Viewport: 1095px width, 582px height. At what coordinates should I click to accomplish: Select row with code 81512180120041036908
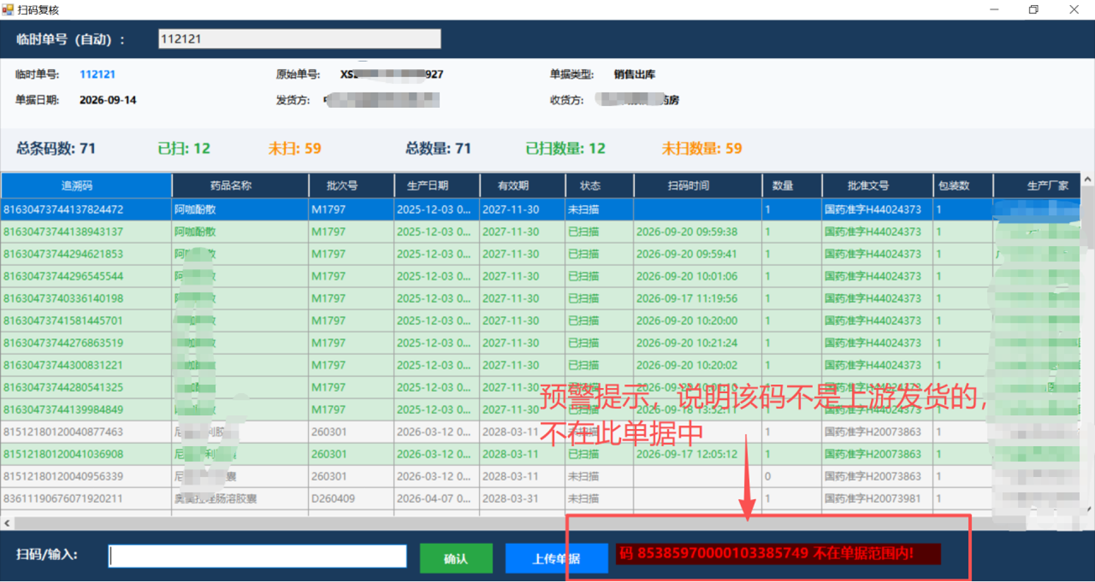tap(541, 453)
